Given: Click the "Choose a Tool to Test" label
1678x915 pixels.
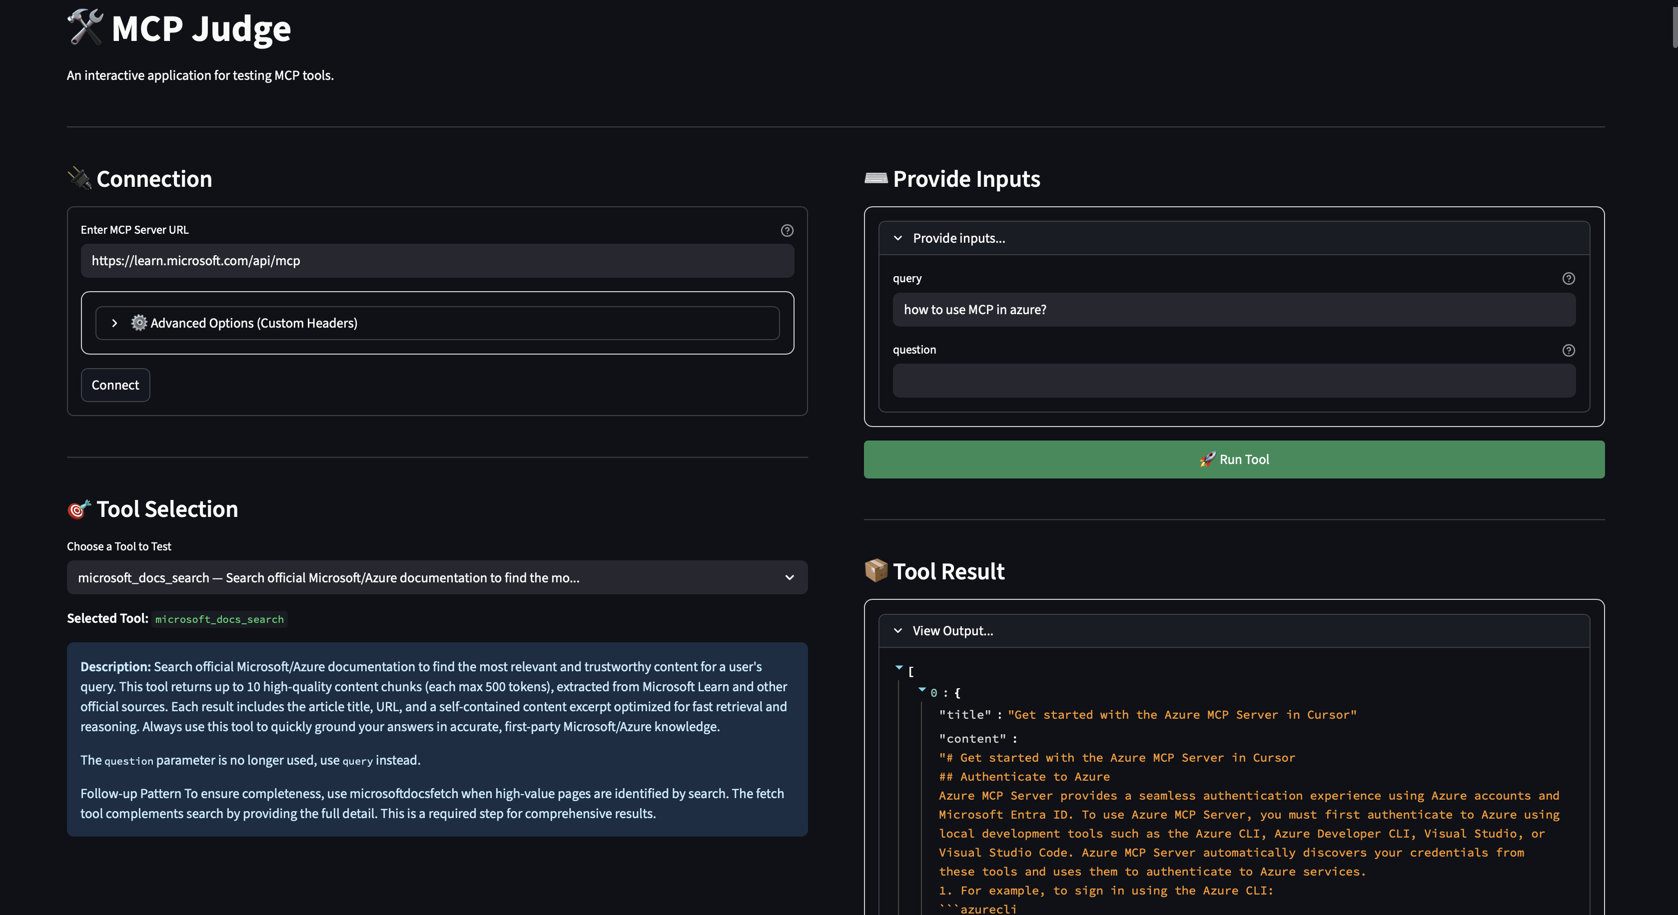Looking at the screenshot, I should (119, 547).
